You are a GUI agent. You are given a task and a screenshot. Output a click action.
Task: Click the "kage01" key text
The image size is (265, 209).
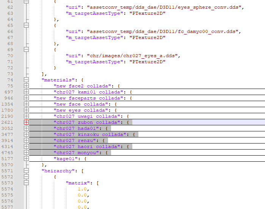click(x=66, y=159)
